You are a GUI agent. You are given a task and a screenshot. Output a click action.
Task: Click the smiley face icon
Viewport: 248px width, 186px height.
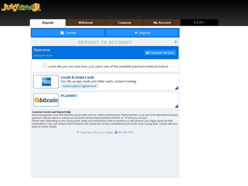click(45, 66)
